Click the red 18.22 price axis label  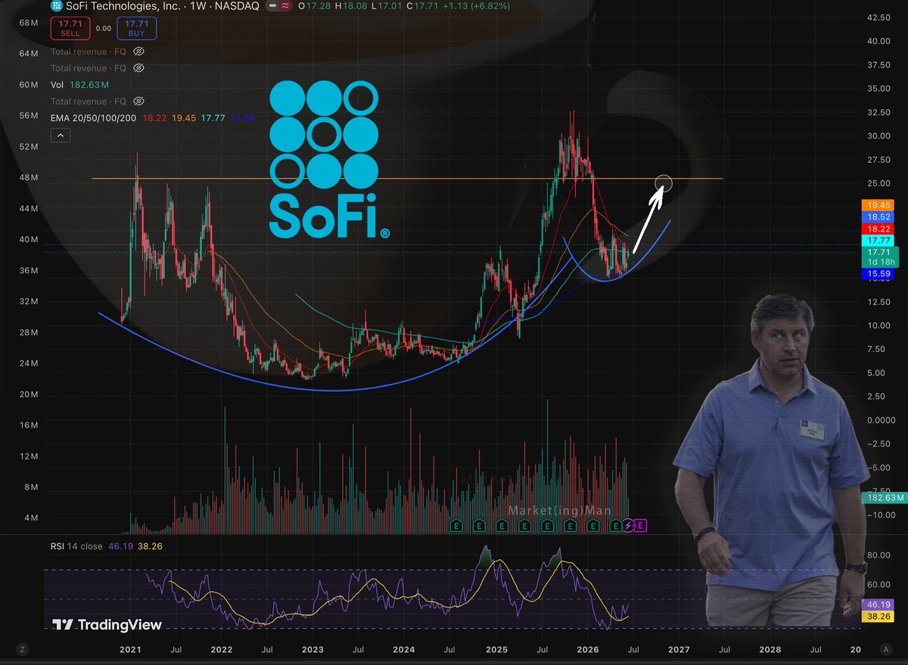[x=878, y=228]
